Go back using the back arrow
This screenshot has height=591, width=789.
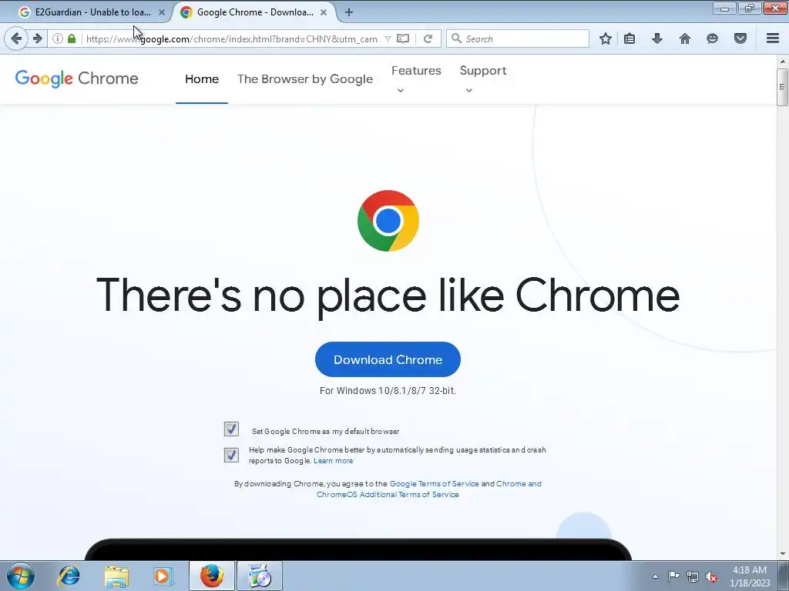coord(16,38)
